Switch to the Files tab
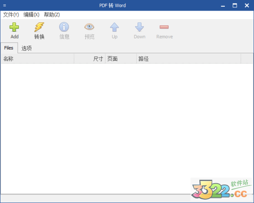254x203 pixels. click(x=9, y=48)
